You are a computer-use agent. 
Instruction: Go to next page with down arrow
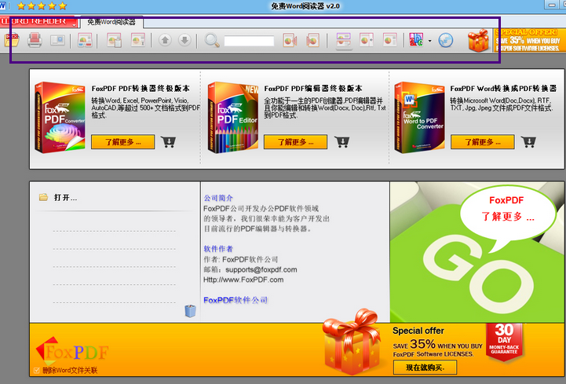click(184, 40)
